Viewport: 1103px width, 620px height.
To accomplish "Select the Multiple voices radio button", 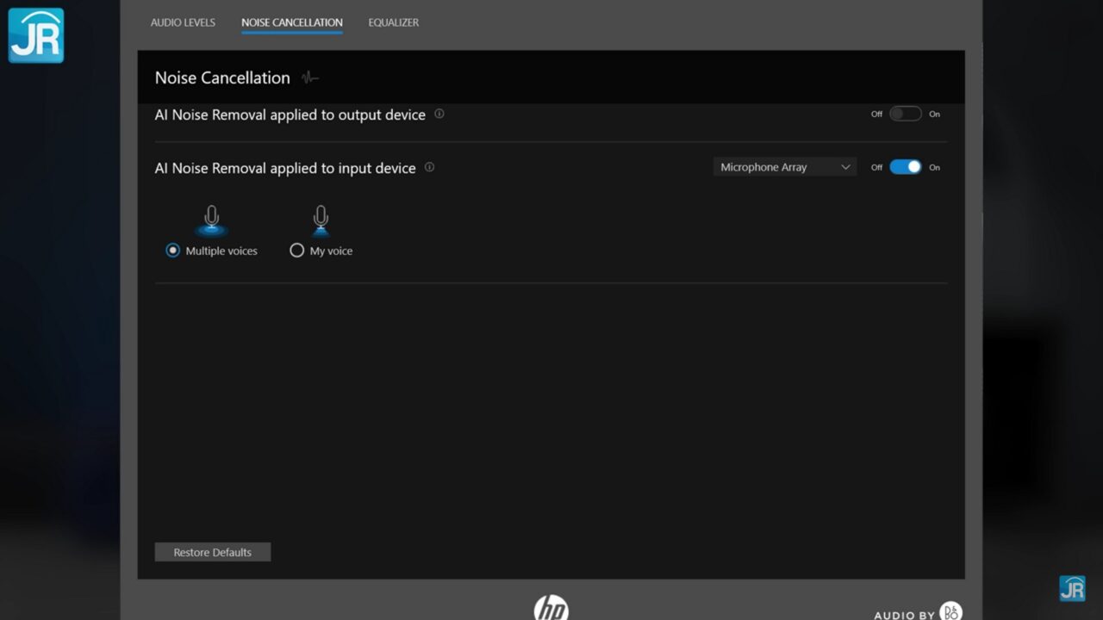I will point(173,251).
